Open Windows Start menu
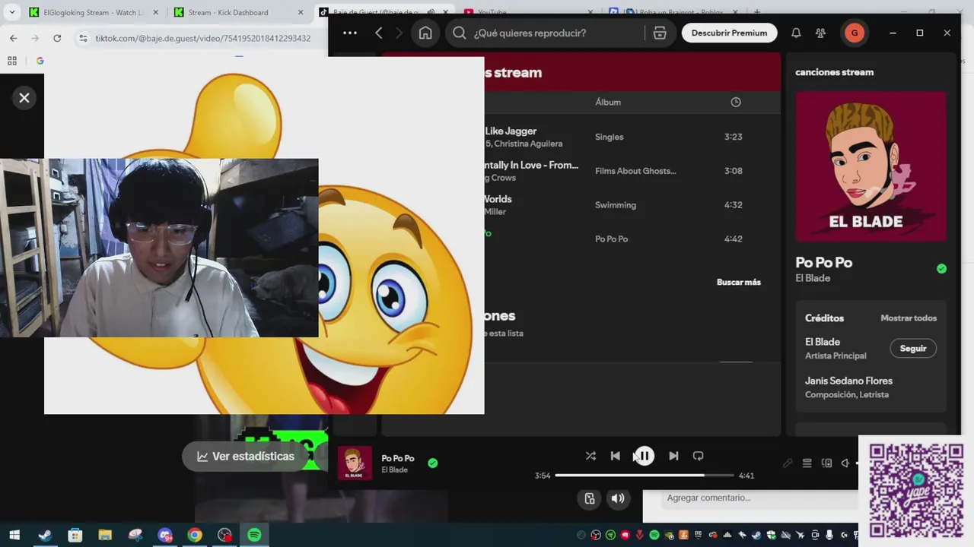The width and height of the screenshot is (974, 547). (x=14, y=535)
